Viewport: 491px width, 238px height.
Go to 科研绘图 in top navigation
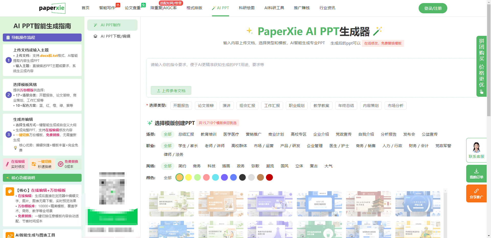(x=247, y=8)
